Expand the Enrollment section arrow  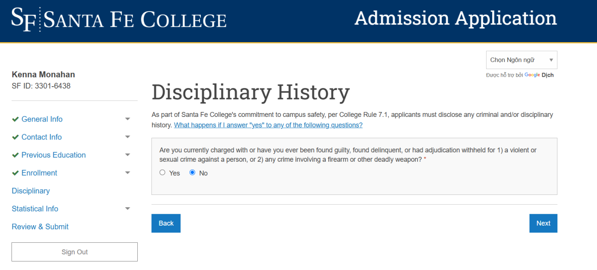128,173
